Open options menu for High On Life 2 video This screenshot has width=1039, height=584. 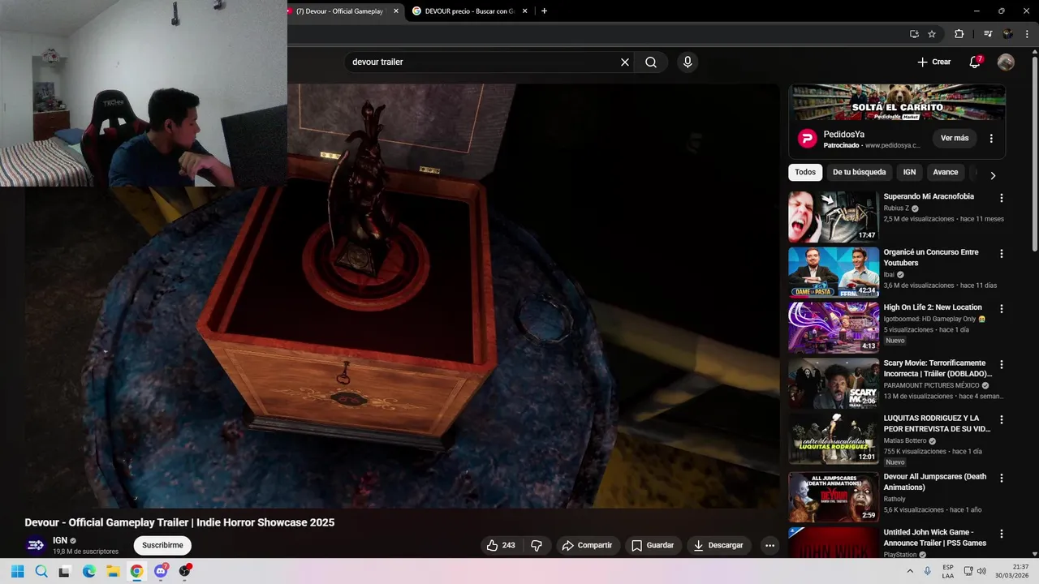pos(1001,309)
